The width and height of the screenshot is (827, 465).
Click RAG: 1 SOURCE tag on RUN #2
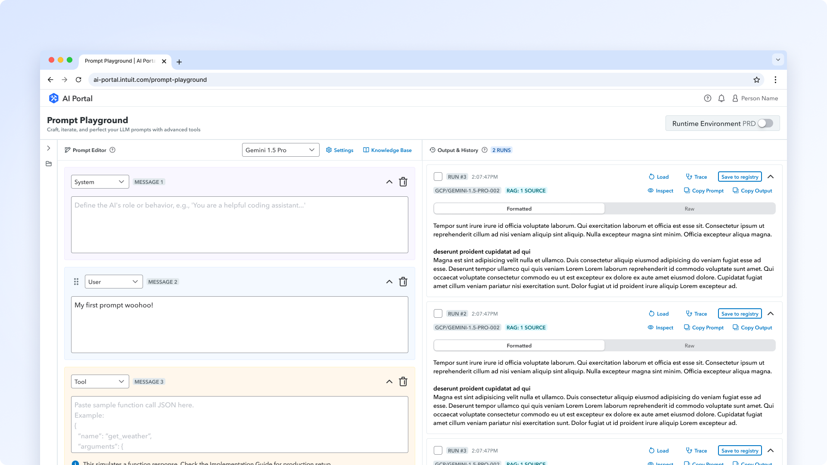(x=526, y=328)
